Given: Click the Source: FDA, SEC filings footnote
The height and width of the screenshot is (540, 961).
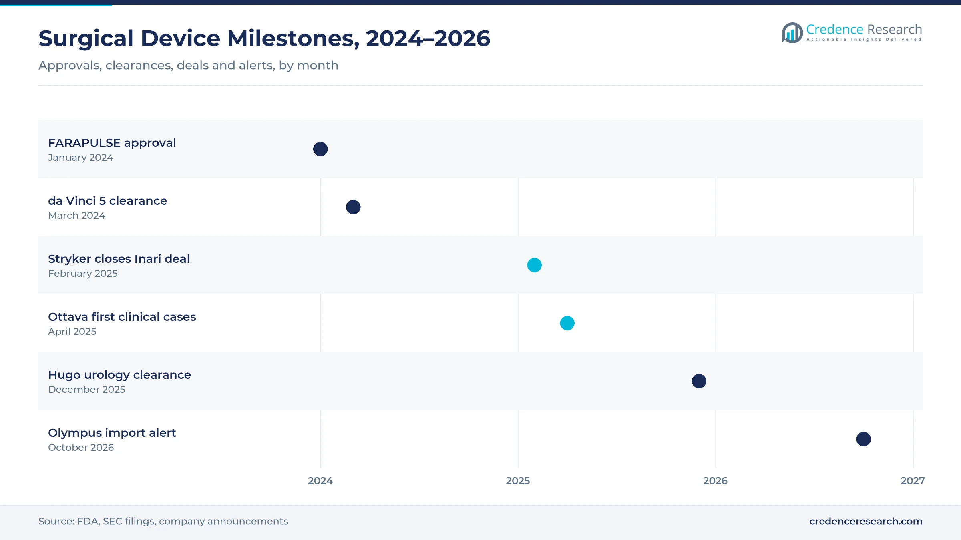Looking at the screenshot, I should [x=163, y=521].
